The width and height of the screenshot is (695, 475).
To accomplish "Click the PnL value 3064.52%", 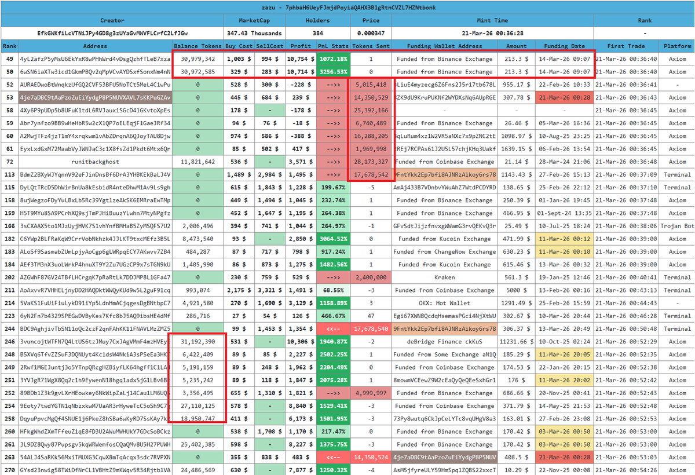I will [333, 239].
